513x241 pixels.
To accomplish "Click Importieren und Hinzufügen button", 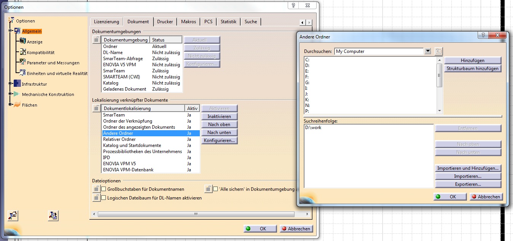I will point(468,168).
